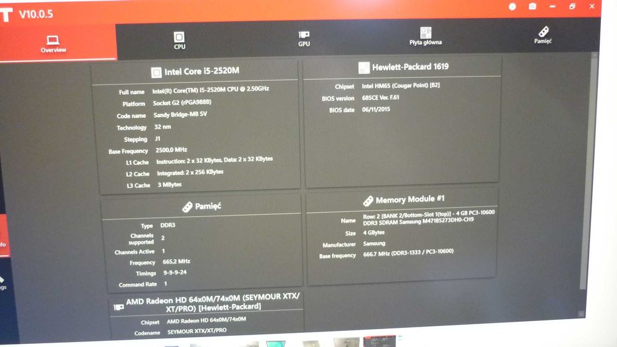The height and width of the screenshot is (347, 617).
Task: Click the 9-9-9-24 timings value
Action: pyautogui.click(x=175, y=272)
